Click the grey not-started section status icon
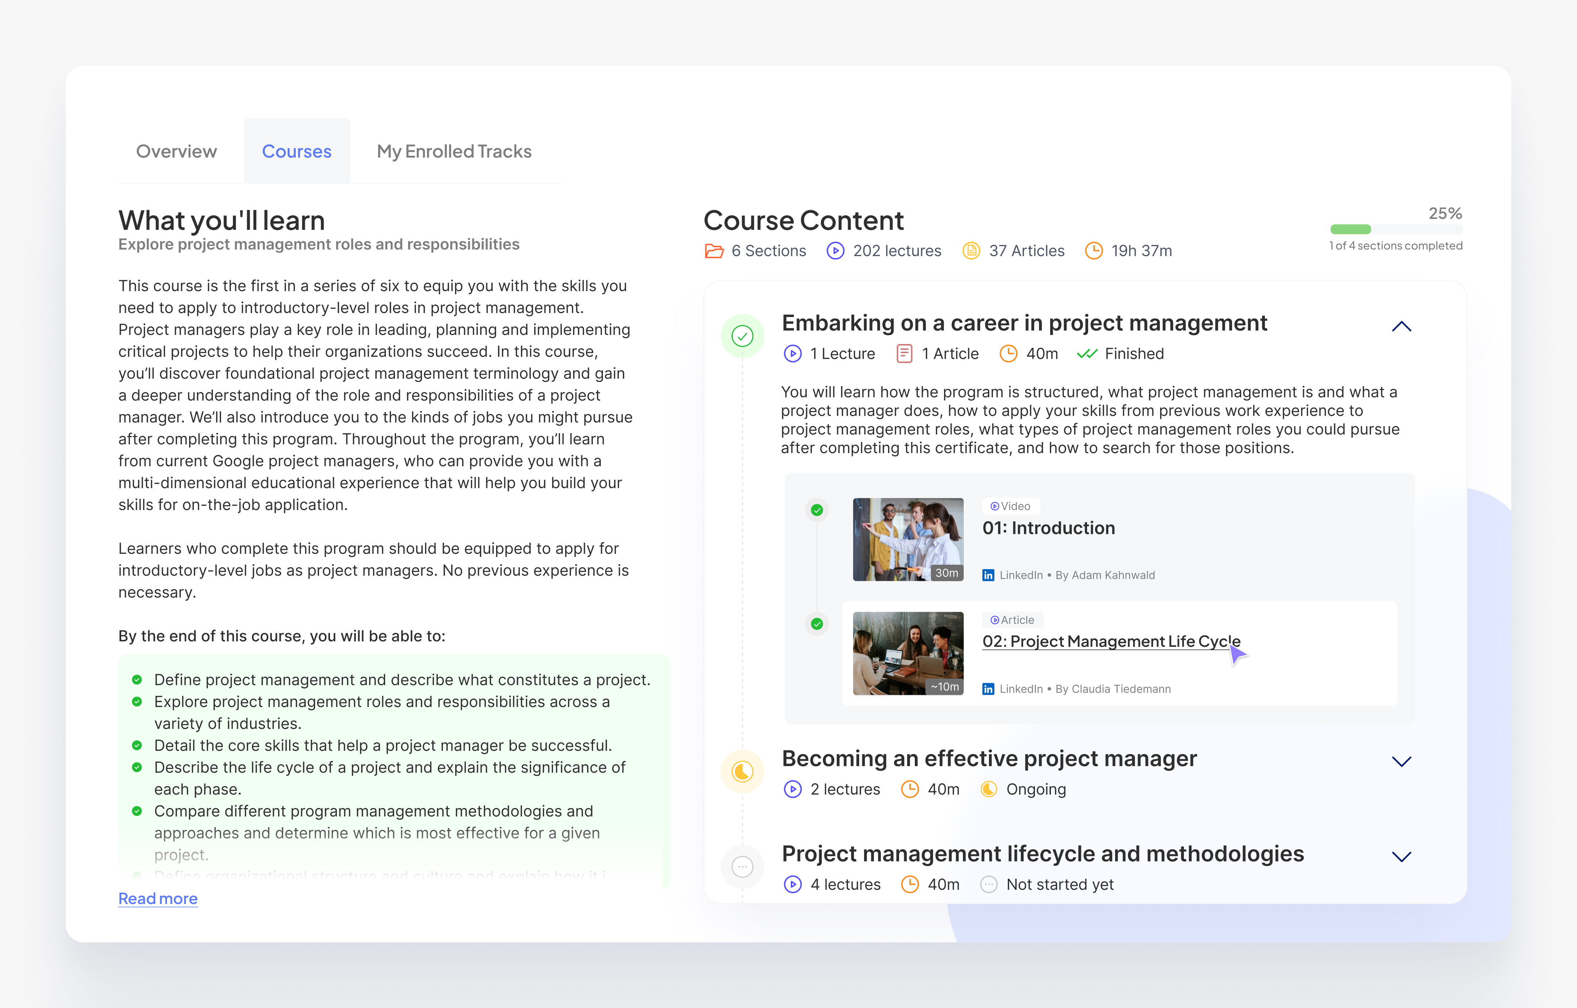Viewport: 1577px width, 1008px height. click(742, 867)
